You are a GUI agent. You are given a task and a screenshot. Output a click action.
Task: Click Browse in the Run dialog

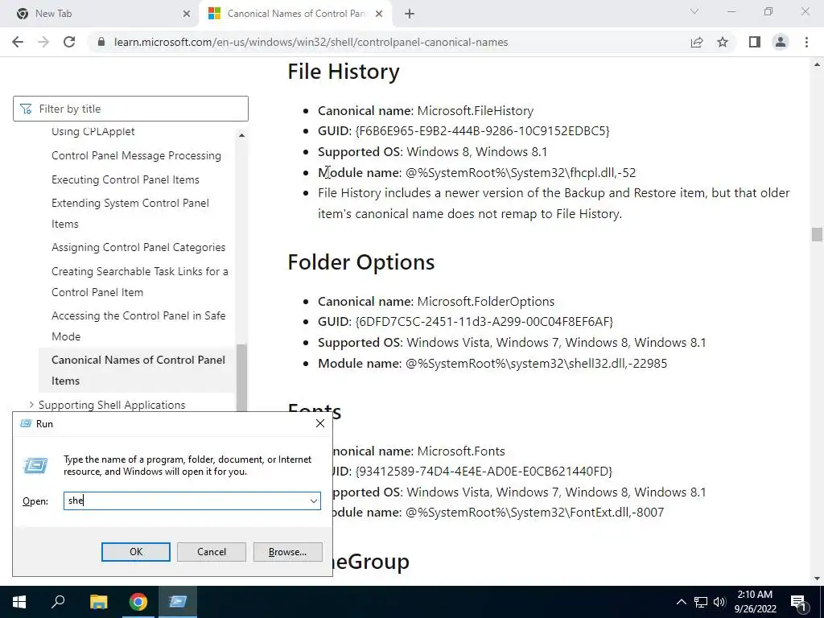287,552
